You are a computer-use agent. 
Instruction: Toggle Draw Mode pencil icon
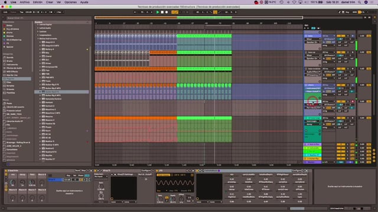[340, 12]
